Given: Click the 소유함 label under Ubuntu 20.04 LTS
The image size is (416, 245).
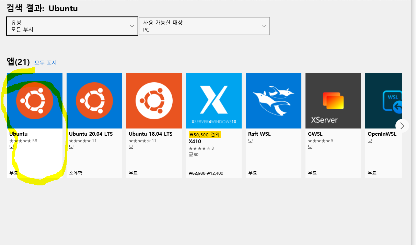Looking at the screenshot, I should [76, 173].
